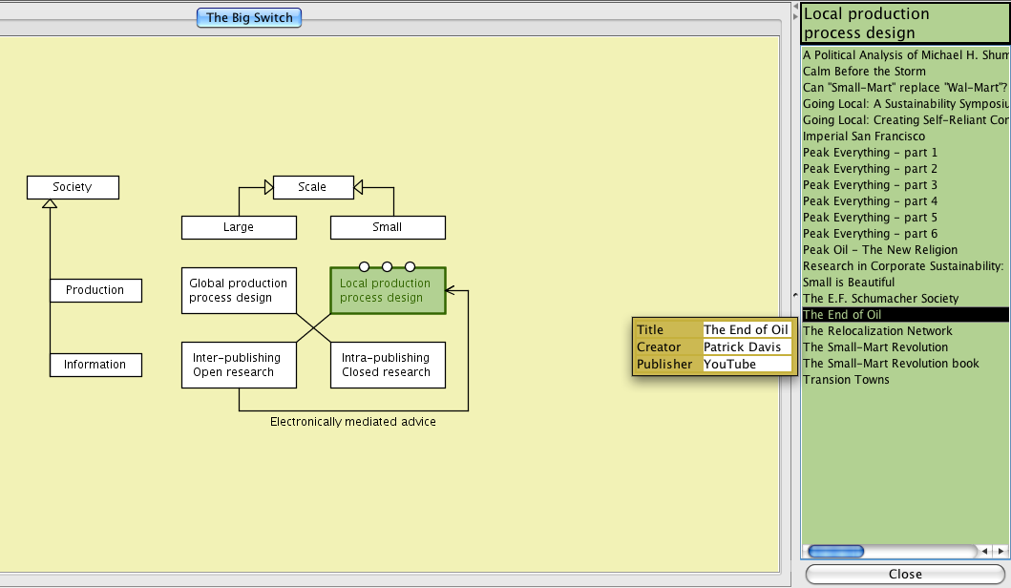
Task: Click the right circle on Local production node
Action: 411,266
